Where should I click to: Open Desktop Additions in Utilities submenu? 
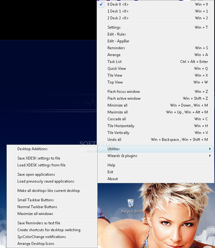click(52, 149)
